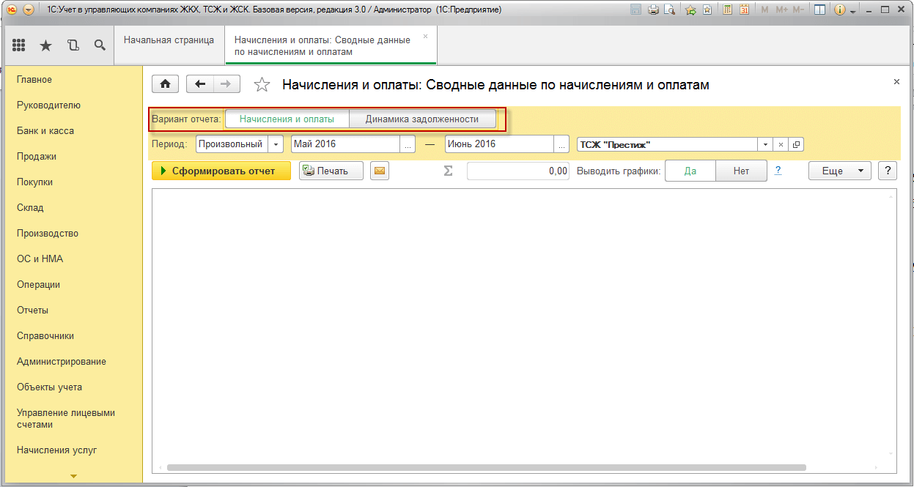Send report by email envelope icon
914x487 pixels.
coord(380,171)
